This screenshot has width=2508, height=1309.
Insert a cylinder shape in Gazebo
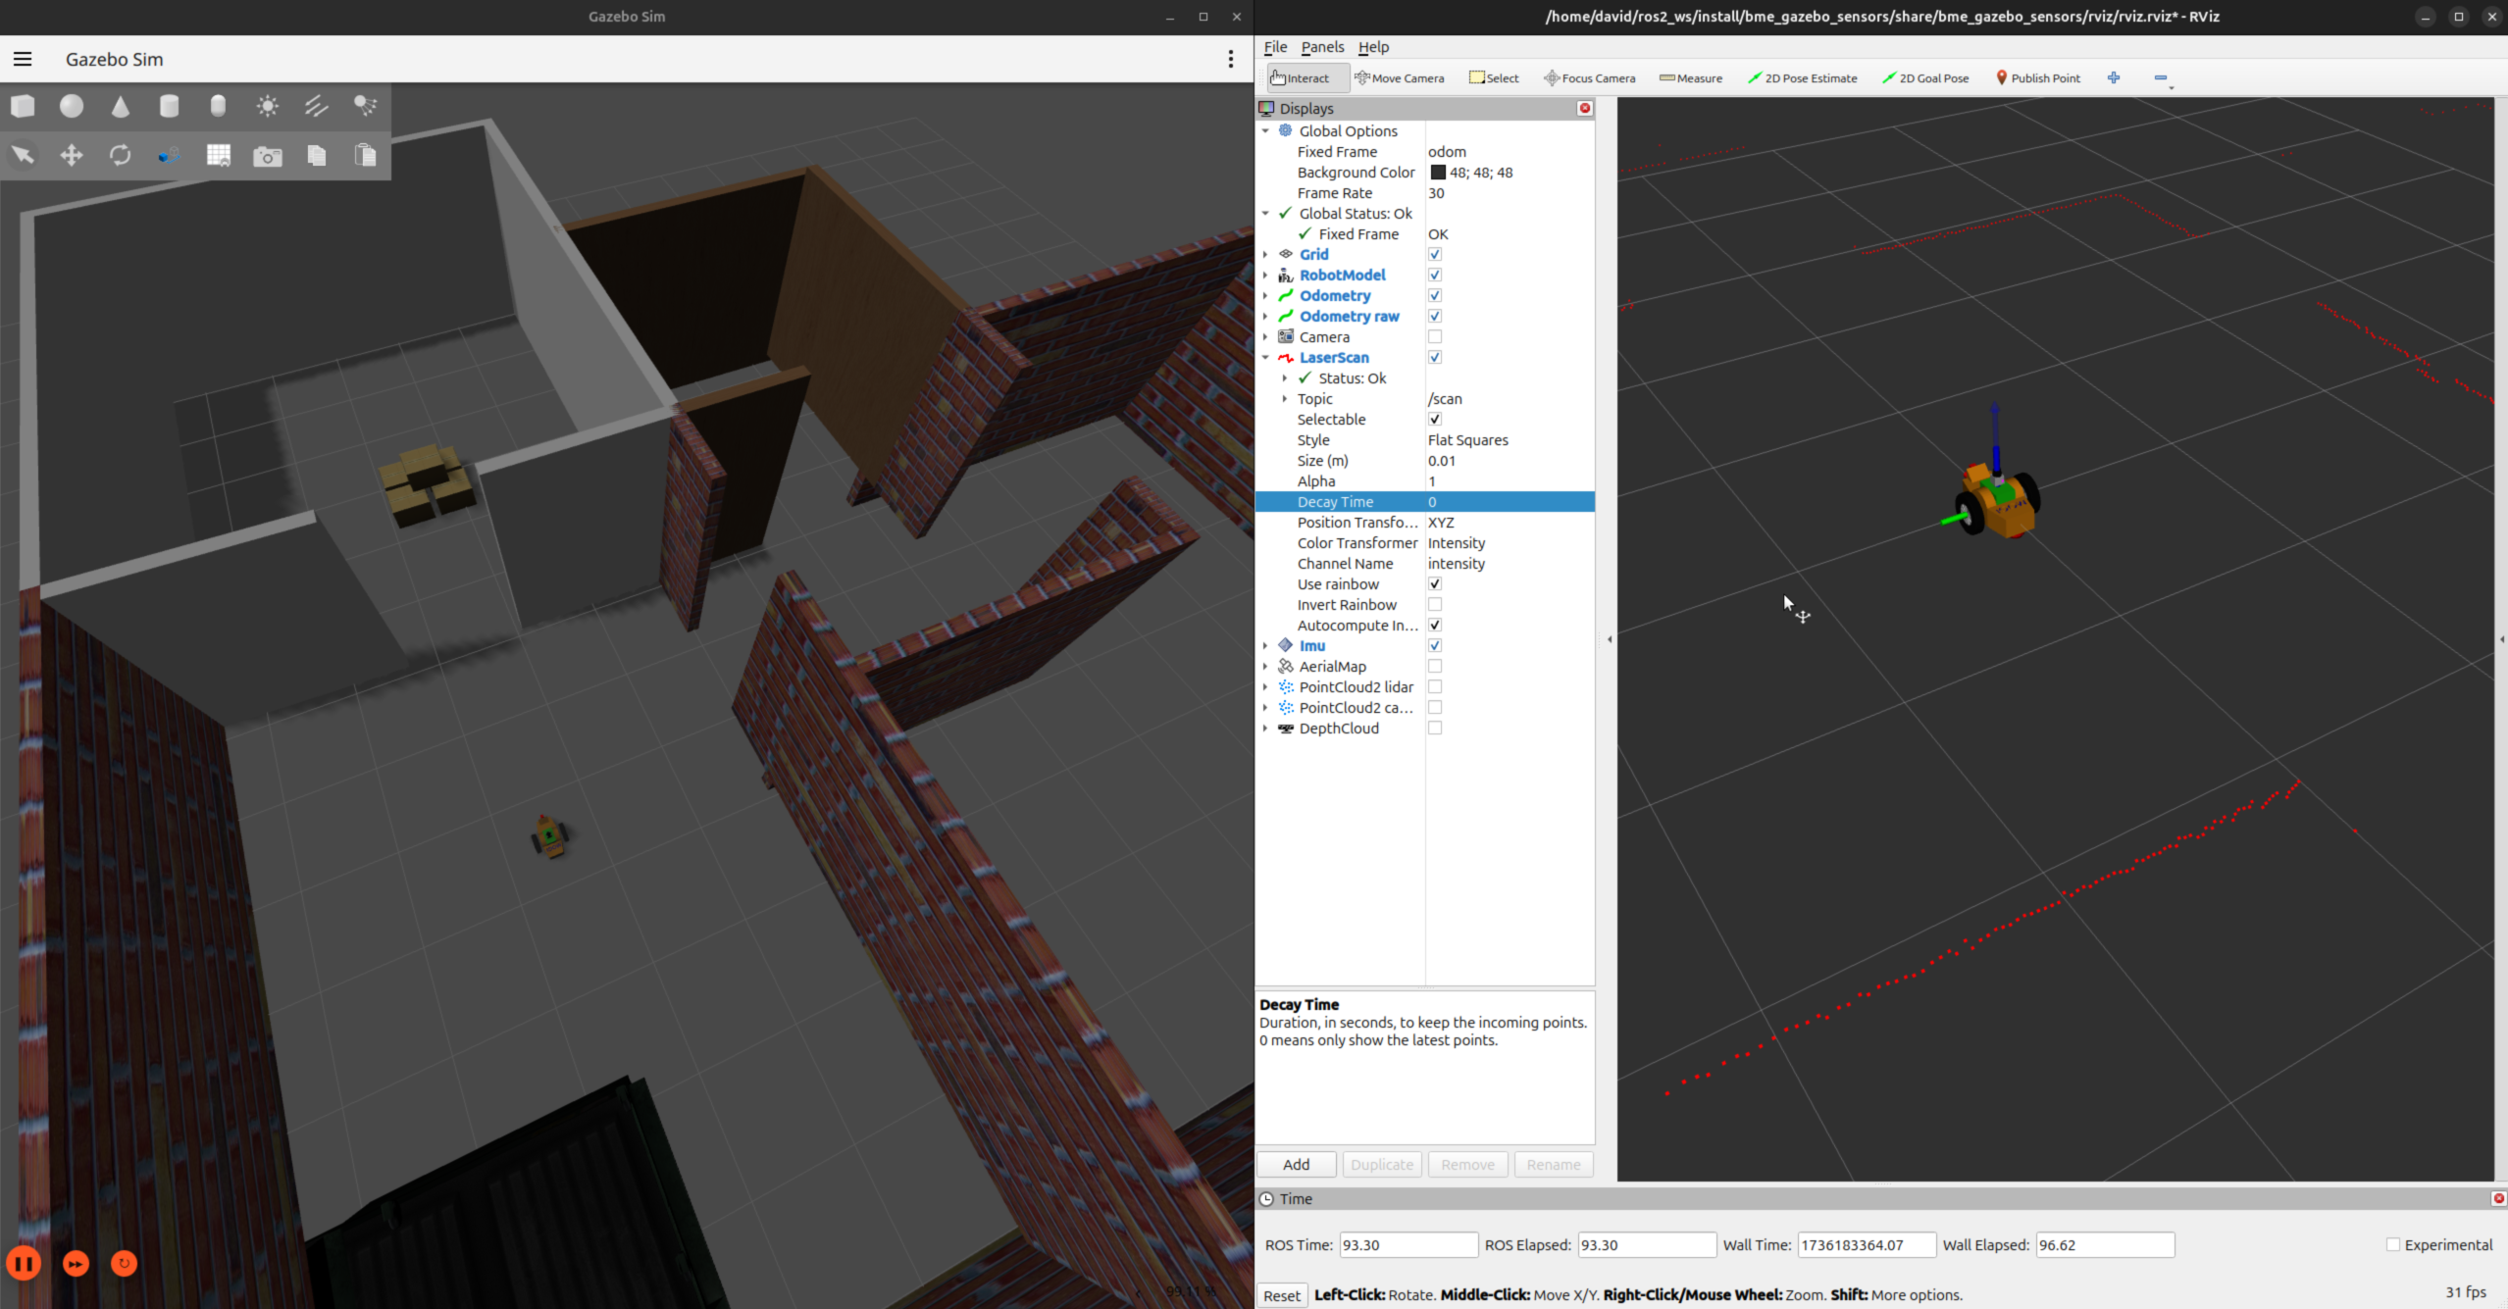169,106
